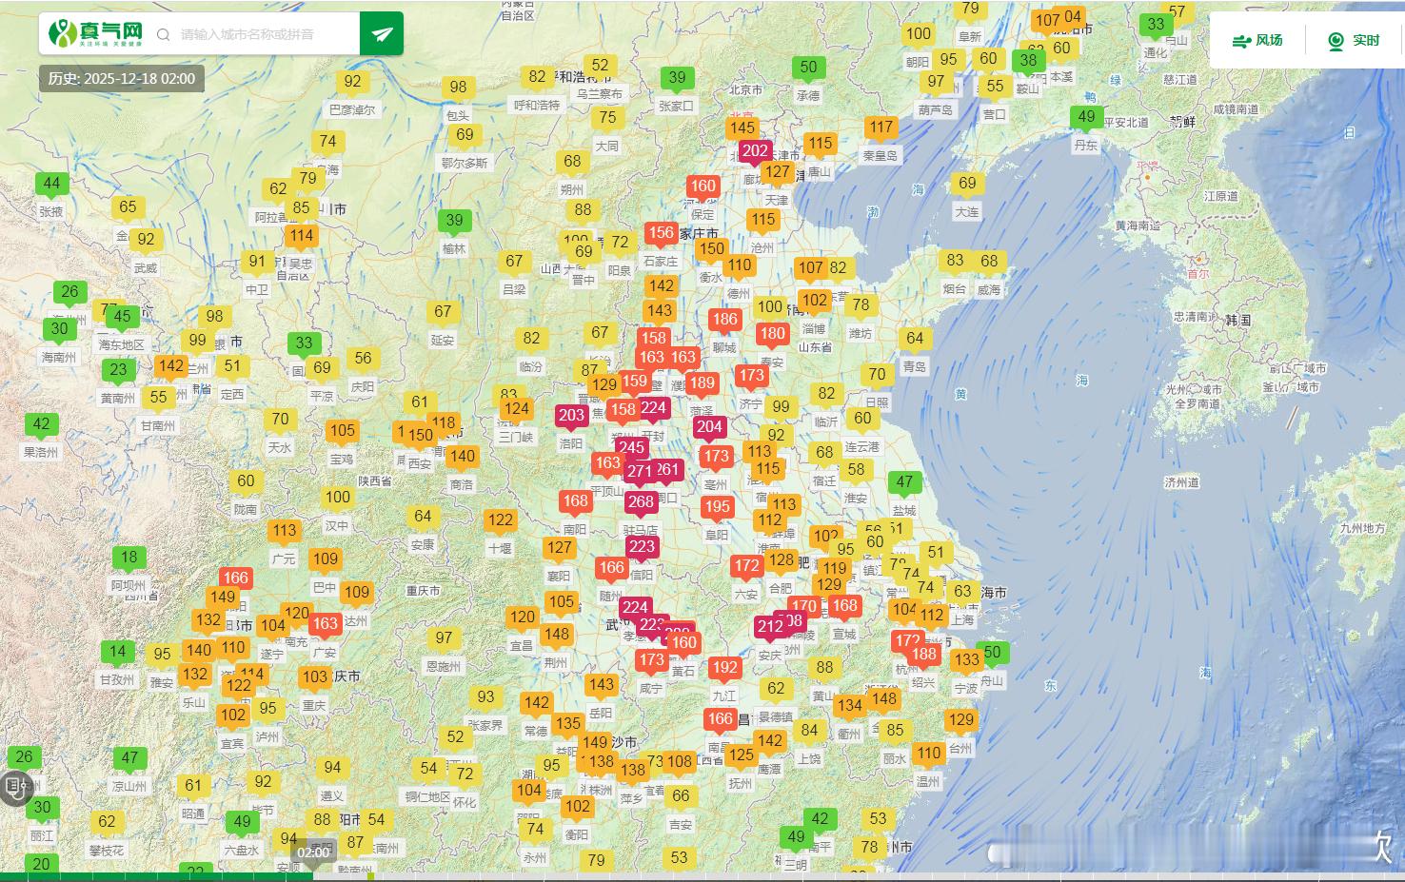Click the history timestamp label 2025-12-18 02:00
The height and width of the screenshot is (882, 1405).
122,79
